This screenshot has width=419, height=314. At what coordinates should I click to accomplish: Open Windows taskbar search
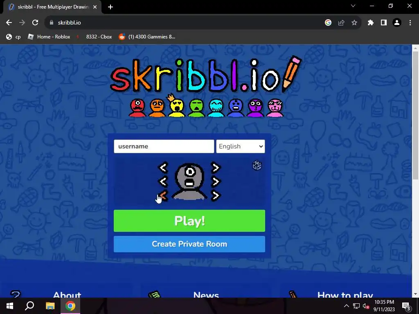point(29,306)
